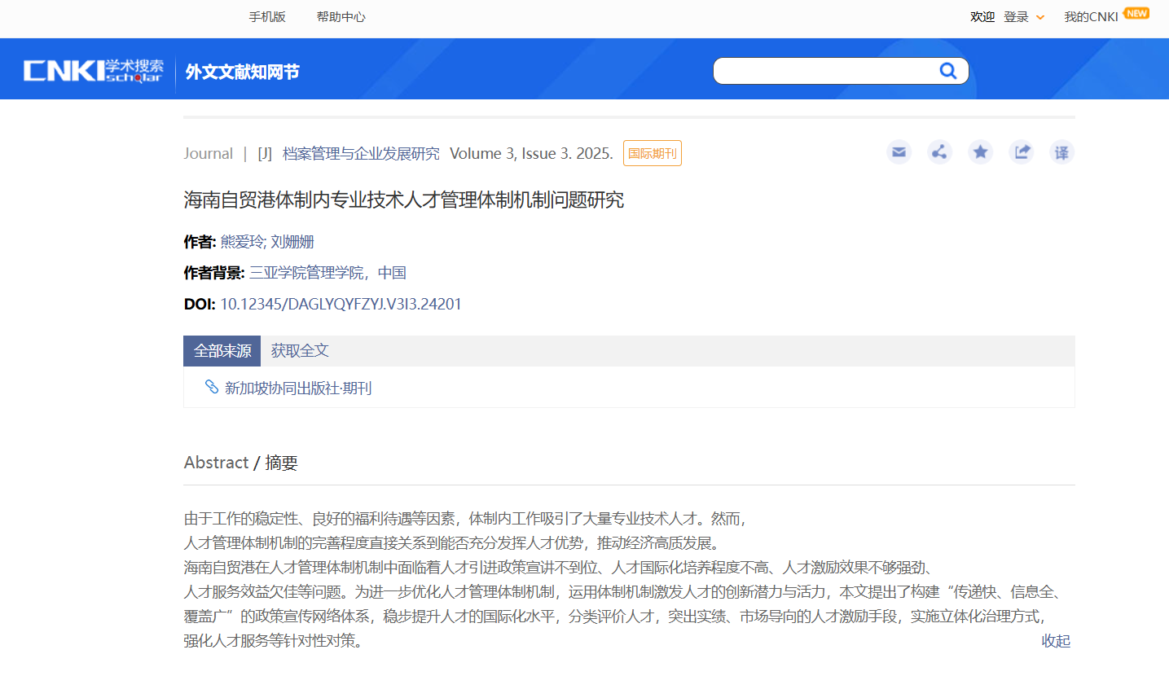The width and height of the screenshot is (1169, 676).
Task: Collapse the abstract with 收起
Action: (1056, 641)
